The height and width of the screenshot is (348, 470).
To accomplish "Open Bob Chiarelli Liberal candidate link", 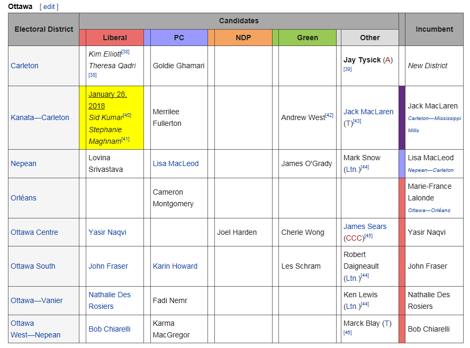I will [110, 329].
